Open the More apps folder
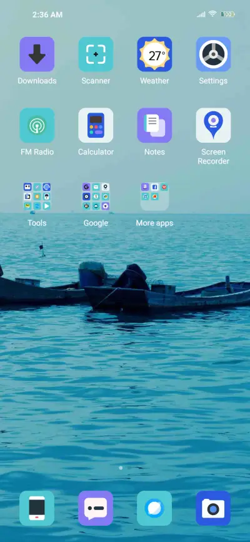The image size is (250, 542). point(154,197)
